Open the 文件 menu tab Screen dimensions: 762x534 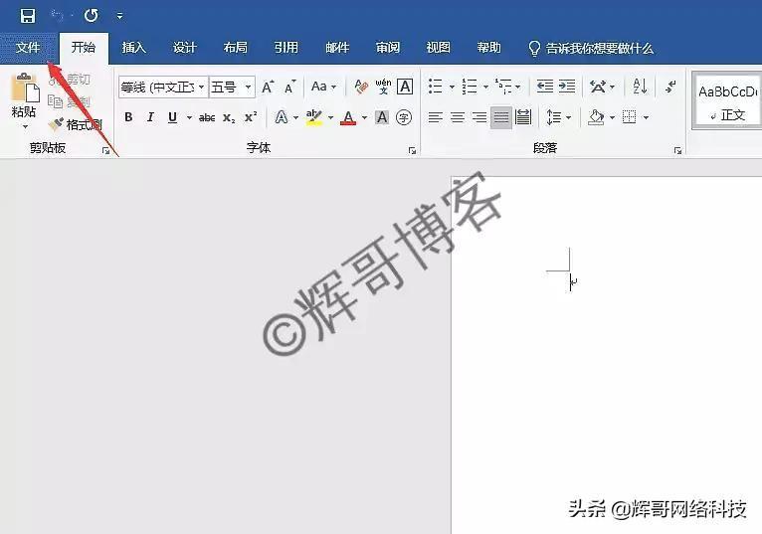tap(28, 48)
